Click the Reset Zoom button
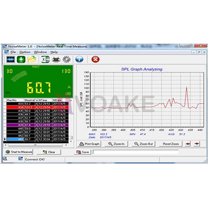Screen dimensions: 208x208 coord(171,144)
